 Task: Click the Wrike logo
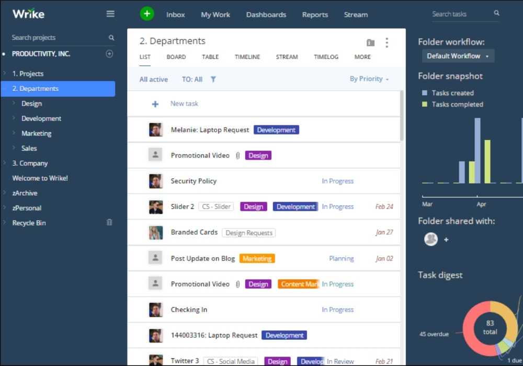pos(28,14)
